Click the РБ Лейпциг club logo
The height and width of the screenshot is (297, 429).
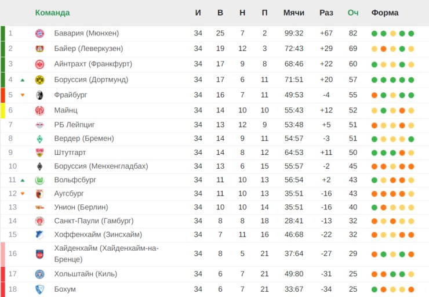point(39,125)
